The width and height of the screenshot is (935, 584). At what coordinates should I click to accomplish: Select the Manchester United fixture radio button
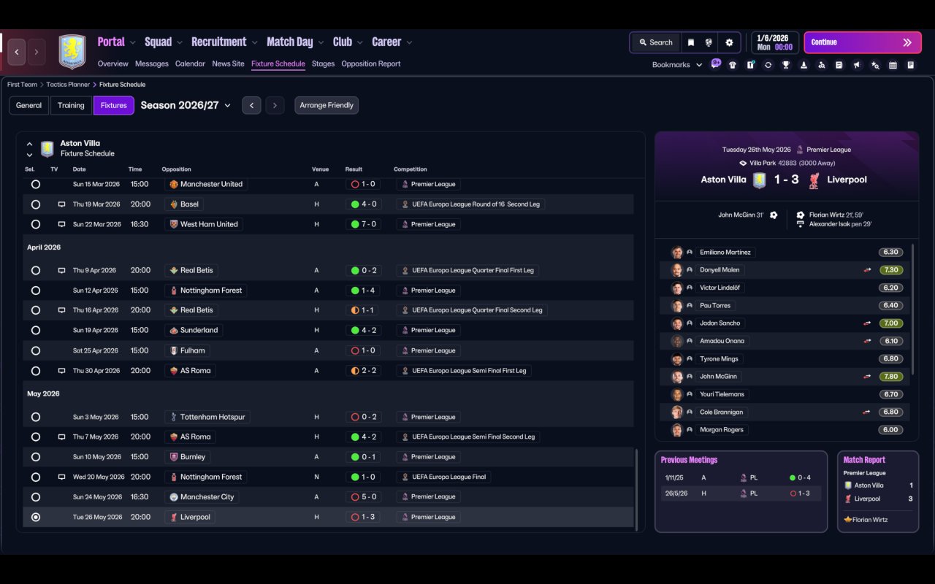point(36,184)
